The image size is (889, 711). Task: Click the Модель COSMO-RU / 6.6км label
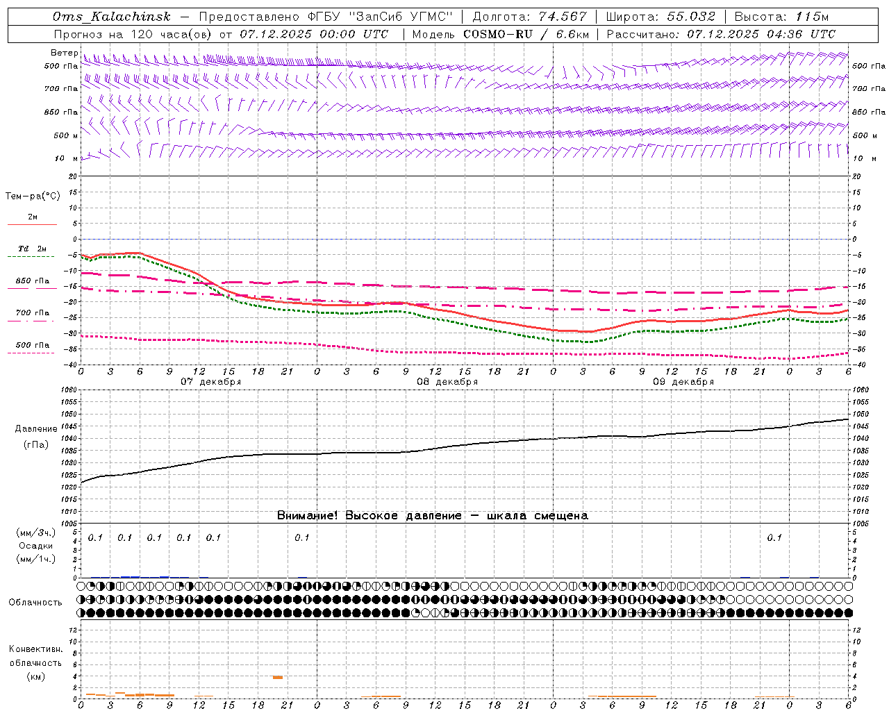[501, 34]
